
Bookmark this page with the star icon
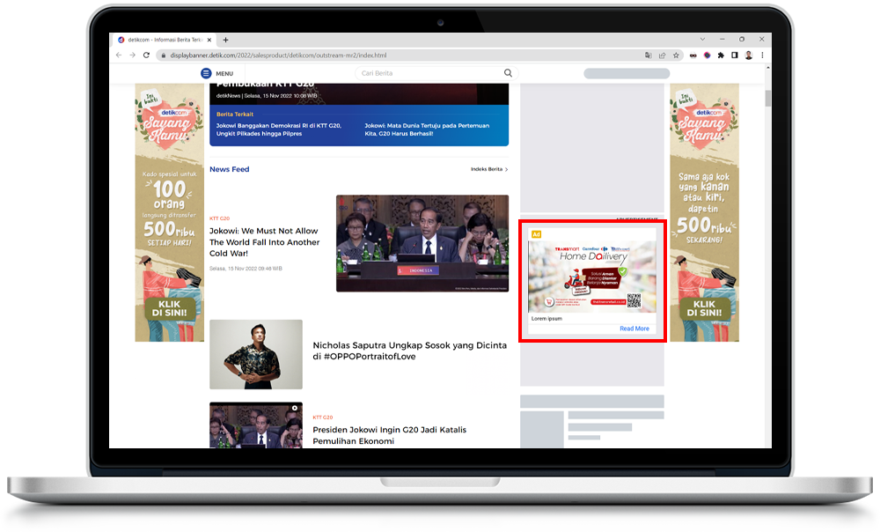676,55
